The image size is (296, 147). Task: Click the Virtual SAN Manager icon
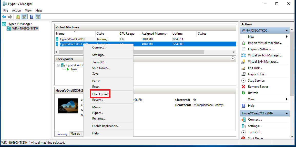coord(243,62)
